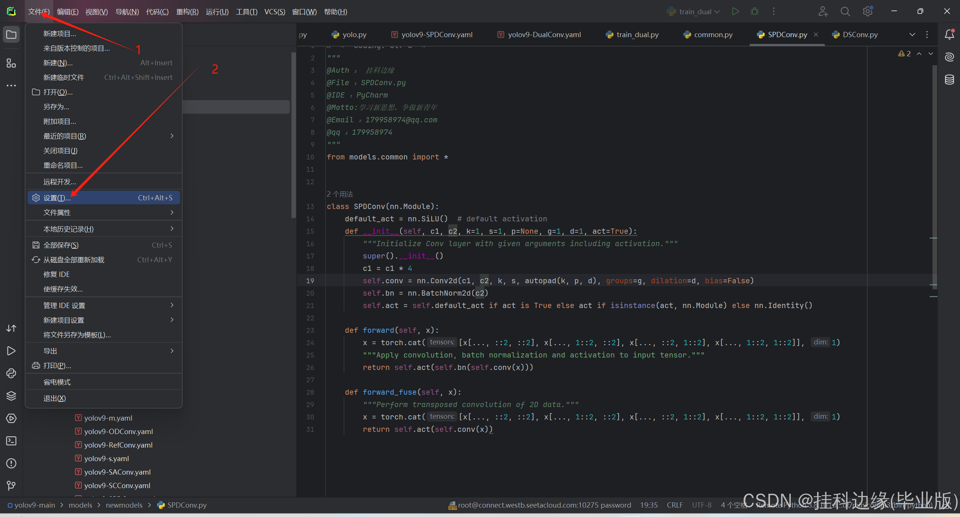This screenshot has width=960, height=517.
Task: Open the Git tool window icon
Action: [11, 486]
